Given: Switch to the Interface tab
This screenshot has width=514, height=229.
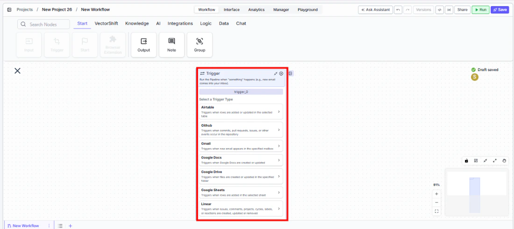Looking at the screenshot, I should pyautogui.click(x=232, y=10).
